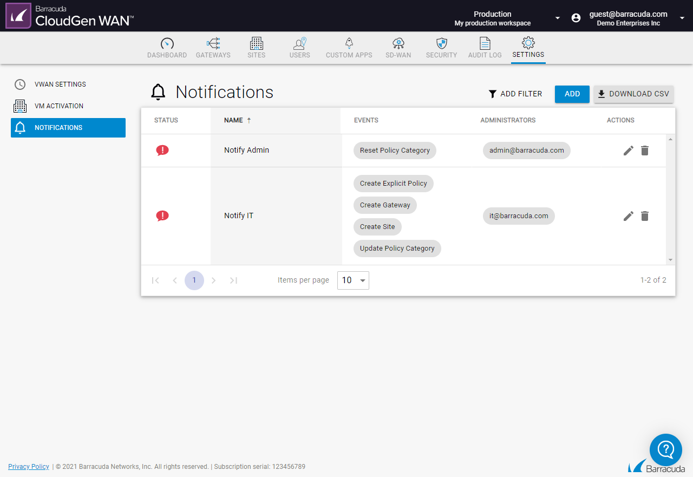The image size is (693, 477).
Task: Open the help question mark bubble
Action: (x=666, y=450)
